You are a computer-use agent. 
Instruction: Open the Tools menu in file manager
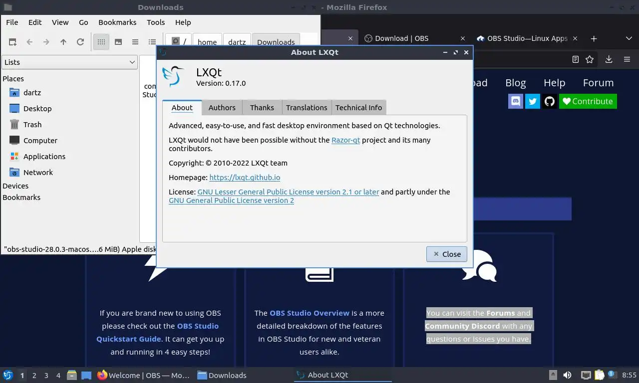tap(156, 22)
